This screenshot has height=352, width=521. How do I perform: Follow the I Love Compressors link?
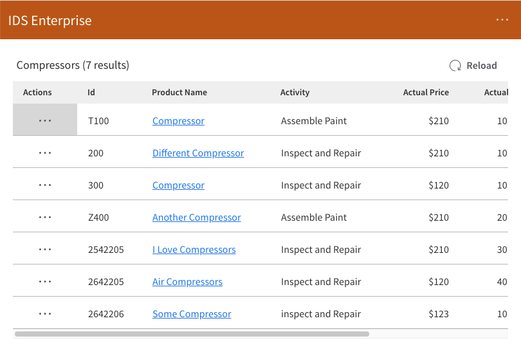pos(194,250)
